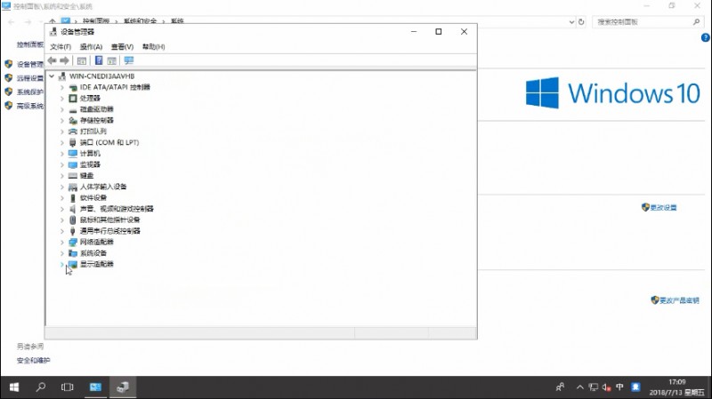712x399 pixels.
Task: Expand the 监视器 node
Action: 62,164
